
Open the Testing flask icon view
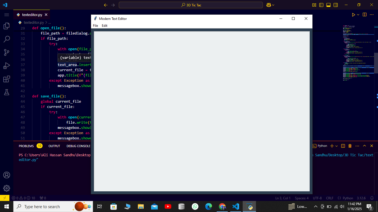7,92
